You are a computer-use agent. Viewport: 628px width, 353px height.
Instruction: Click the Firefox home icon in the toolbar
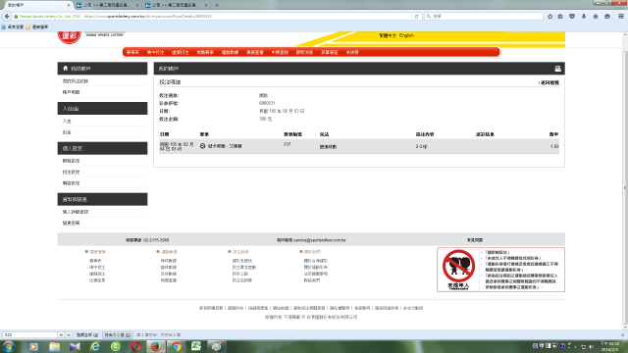pos(596,17)
